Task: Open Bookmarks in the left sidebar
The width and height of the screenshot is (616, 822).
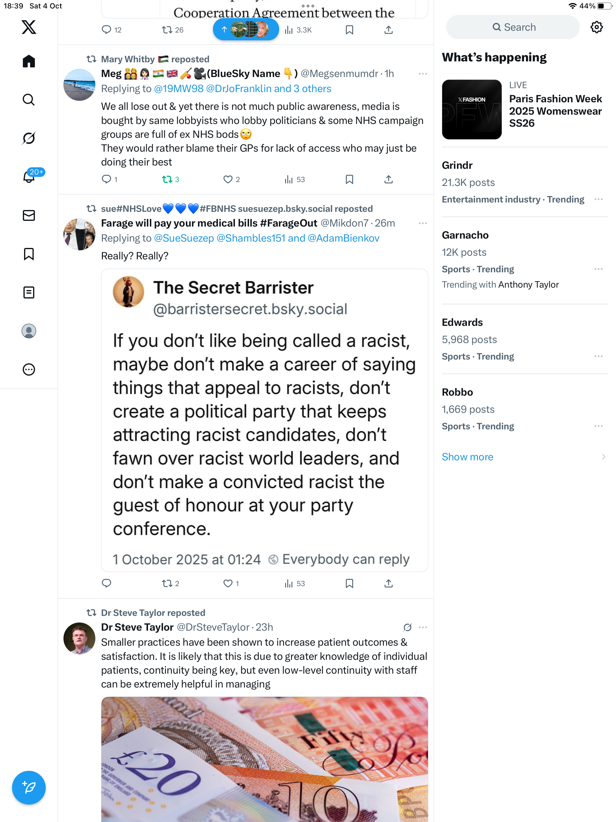Action: (29, 254)
